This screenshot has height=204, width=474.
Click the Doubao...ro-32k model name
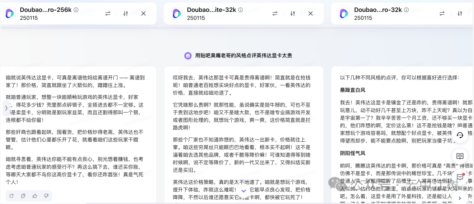pyautogui.click(x=378, y=10)
